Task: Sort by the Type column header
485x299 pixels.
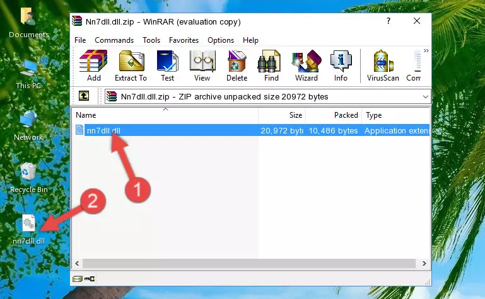Action: tap(395, 115)
